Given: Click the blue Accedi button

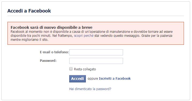Looking at the screenshot, I should point(78,79).
